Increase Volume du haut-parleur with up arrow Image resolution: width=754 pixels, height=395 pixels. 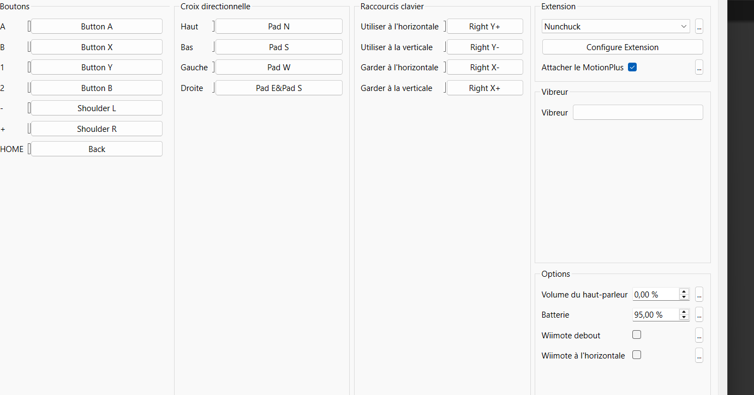(684, 291)
